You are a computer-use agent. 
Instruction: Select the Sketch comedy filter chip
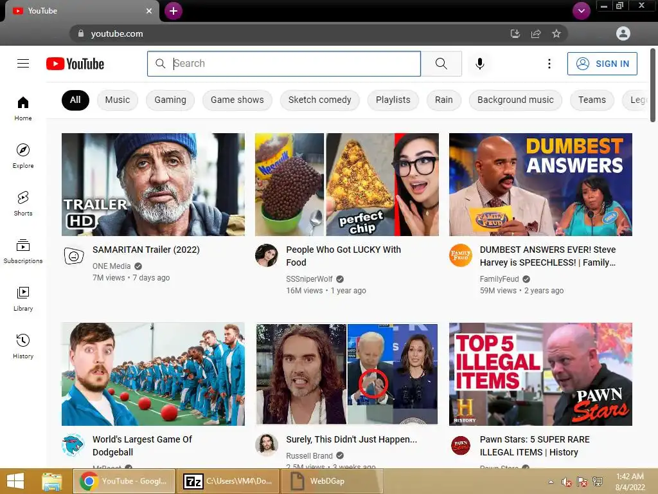pyautogui.click(x=319, y=100)
